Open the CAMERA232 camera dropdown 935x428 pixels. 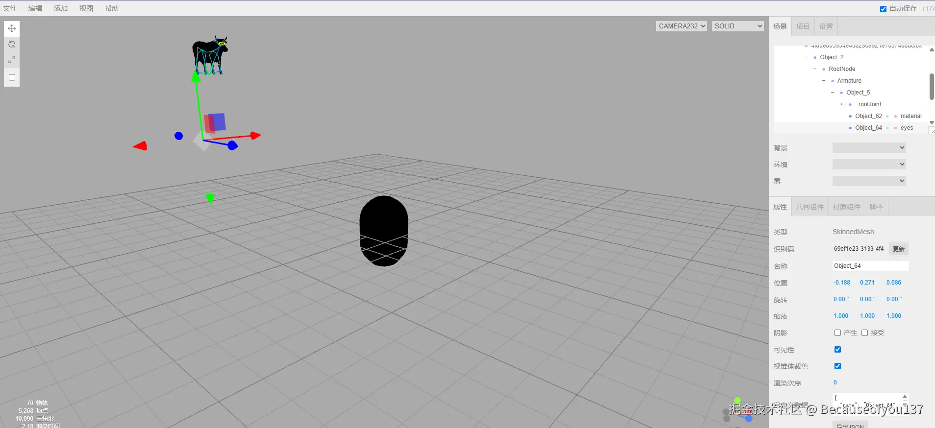681,26
